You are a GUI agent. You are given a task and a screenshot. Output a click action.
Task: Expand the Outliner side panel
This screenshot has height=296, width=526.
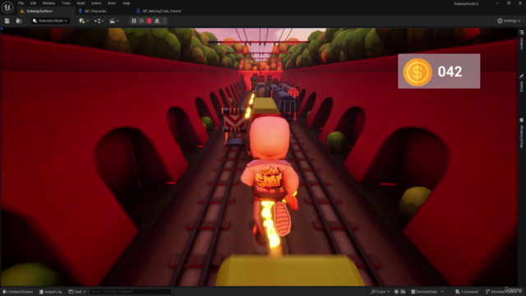click(x=522, y=40)
